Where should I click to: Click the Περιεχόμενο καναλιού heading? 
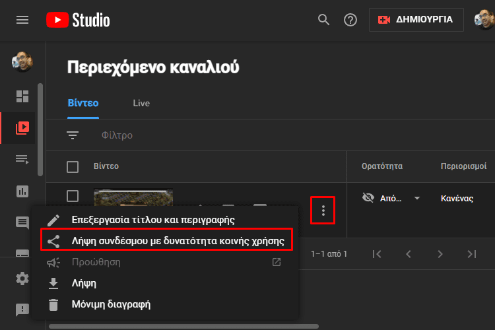click(x=153, y=67)
